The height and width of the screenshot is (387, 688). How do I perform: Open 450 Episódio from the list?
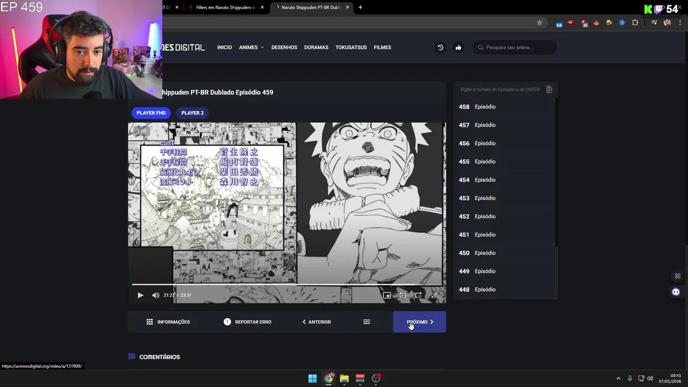[x=504, y=253]
